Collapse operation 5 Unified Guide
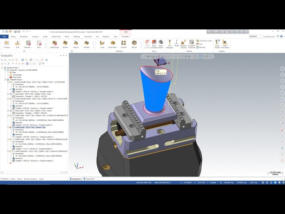The height and width of the screenshot is (214, 285). pos(8,115)
